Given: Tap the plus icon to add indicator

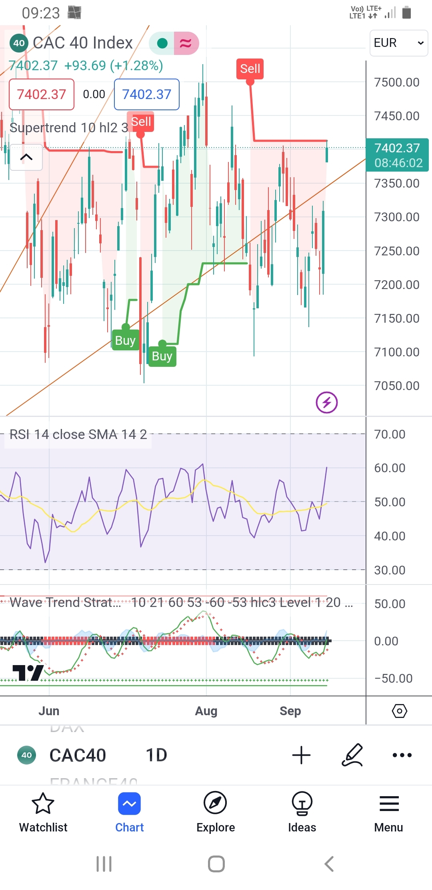Looking at the screenshot, I should (301, 755).
